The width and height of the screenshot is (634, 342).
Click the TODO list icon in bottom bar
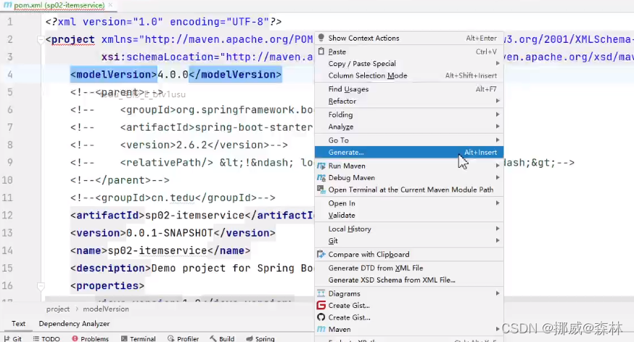[36, 339]
